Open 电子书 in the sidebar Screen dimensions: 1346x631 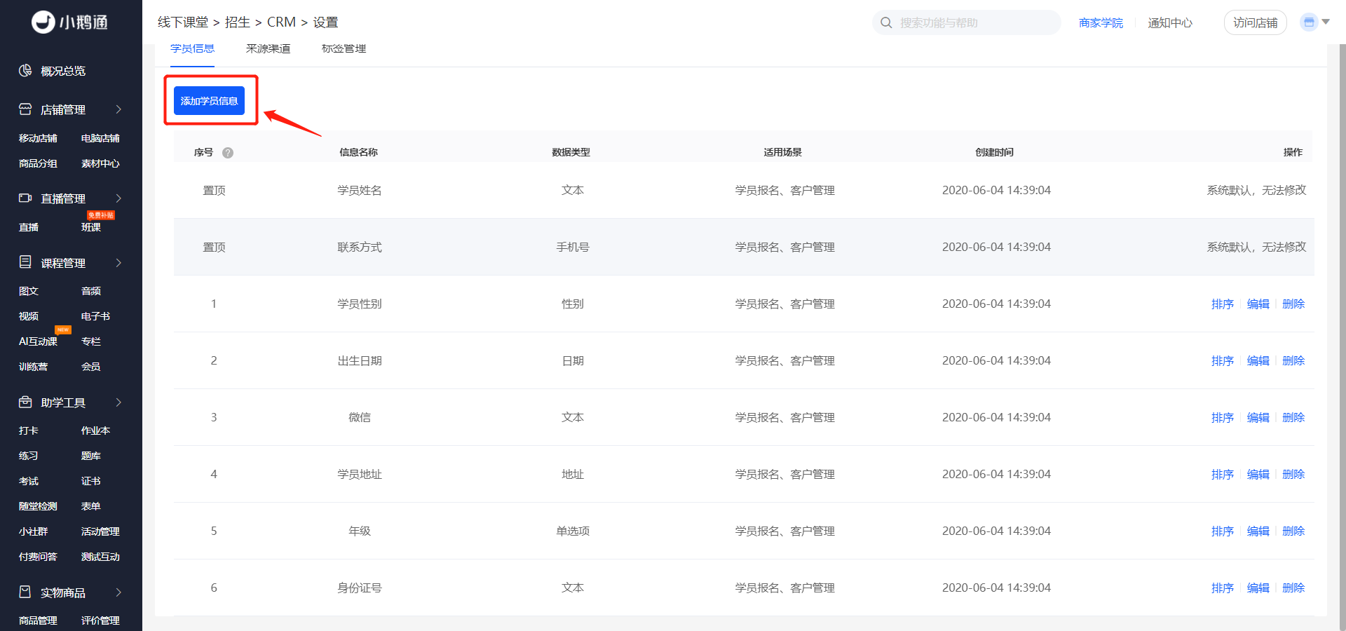point(95,316)
